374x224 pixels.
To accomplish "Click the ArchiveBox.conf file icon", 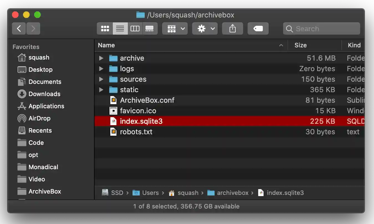I will [x=113, y=100].
